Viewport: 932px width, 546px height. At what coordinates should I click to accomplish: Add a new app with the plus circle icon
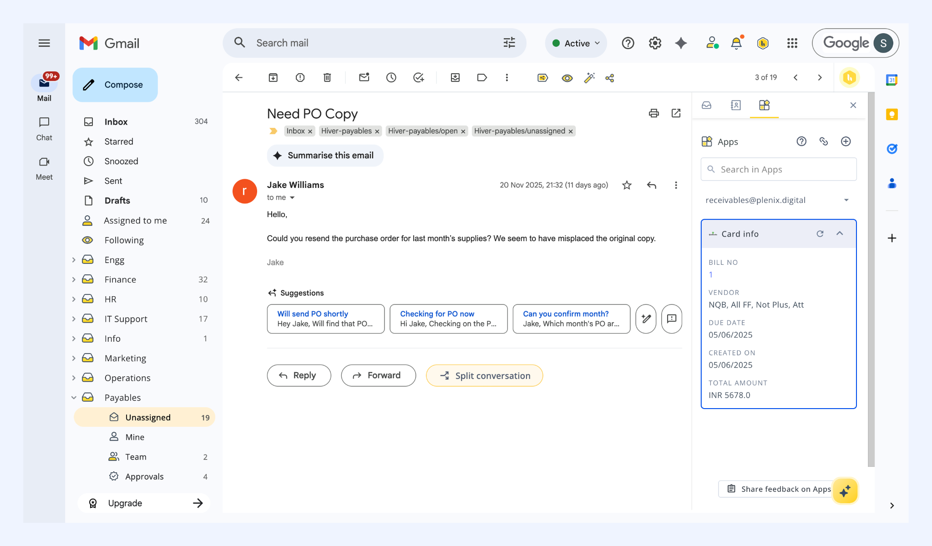click(846, 142)
